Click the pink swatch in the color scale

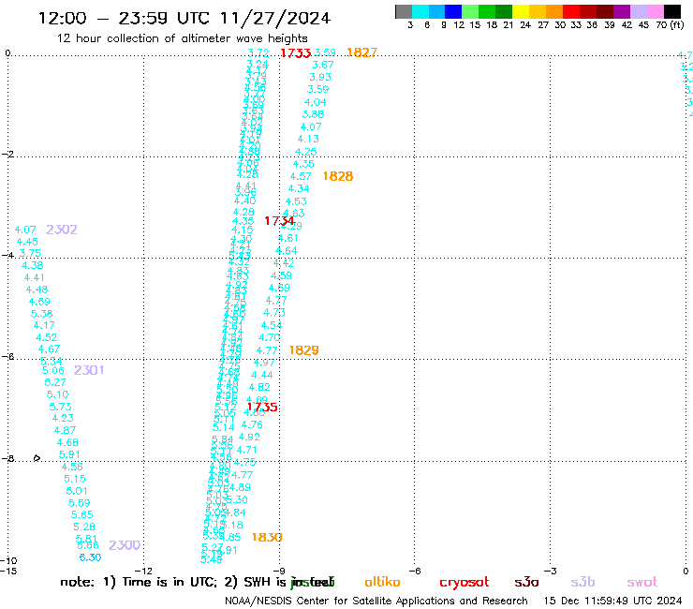tap(655, 11)
